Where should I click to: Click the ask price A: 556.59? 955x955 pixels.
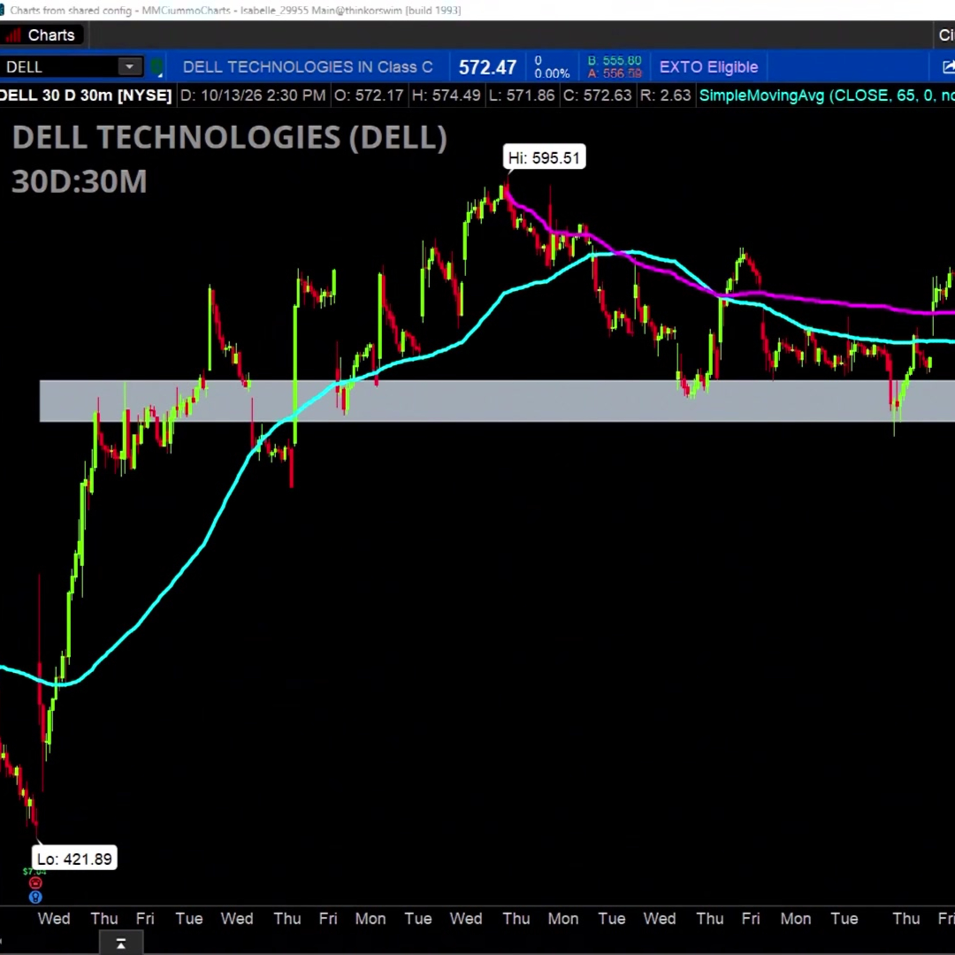[x=614, y=74]
